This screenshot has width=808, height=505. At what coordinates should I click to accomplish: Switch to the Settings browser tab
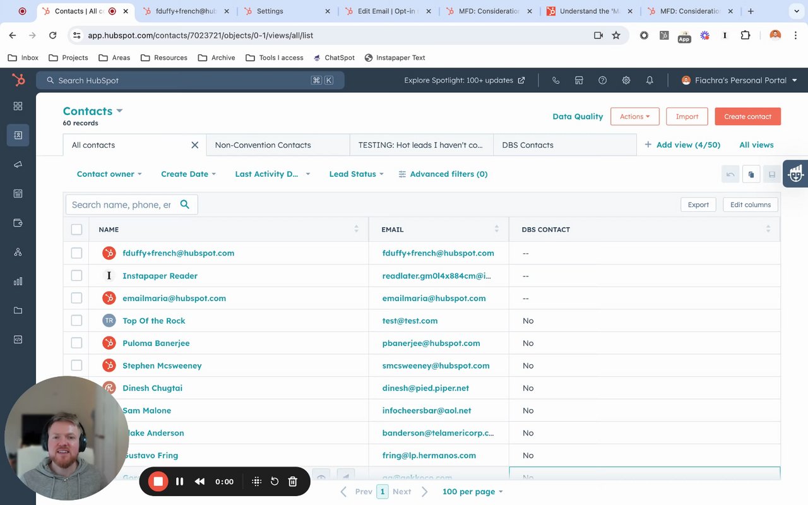click(x=288, y=11)
